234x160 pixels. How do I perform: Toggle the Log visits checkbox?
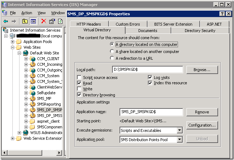(150, 78)
